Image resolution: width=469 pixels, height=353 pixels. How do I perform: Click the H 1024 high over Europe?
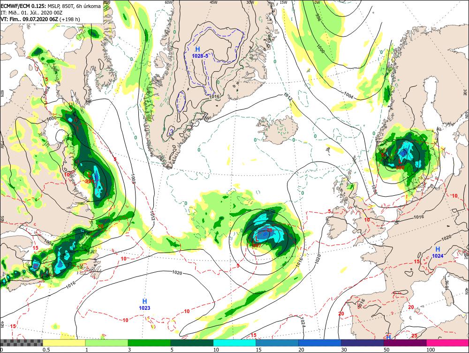click(x=438, y=252)
